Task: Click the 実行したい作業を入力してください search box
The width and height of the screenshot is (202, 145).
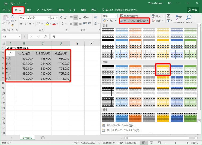Action: [120, 10]
